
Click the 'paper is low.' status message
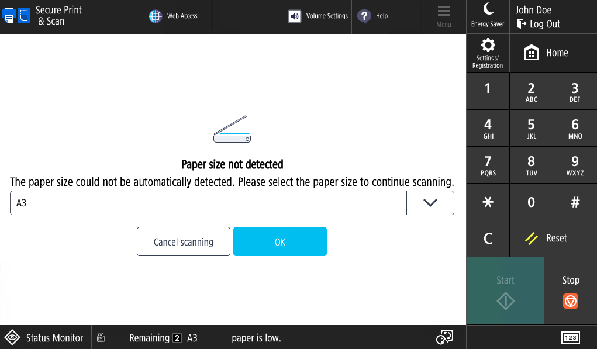256,338
